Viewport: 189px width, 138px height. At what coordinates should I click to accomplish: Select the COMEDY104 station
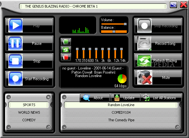tap(121, 112)
